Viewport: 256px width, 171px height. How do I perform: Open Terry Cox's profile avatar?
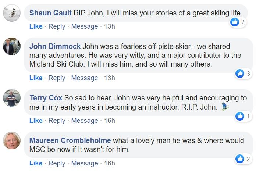click(x=12, y=98)
